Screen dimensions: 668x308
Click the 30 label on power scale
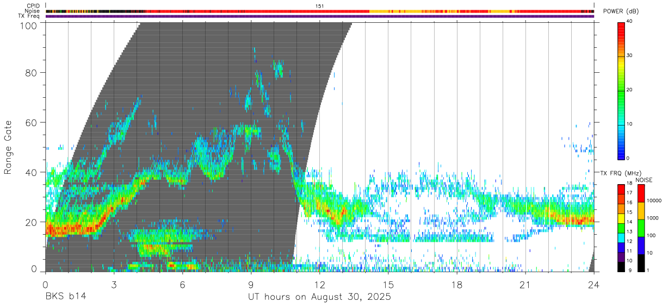tap(630, 56)
